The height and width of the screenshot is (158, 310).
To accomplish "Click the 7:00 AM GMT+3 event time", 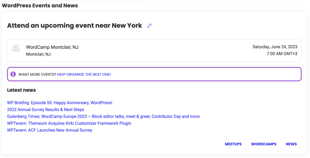I will [282, 54].
